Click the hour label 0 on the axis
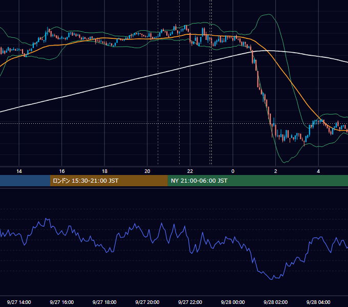Screen dimensions: 348x307 click(233, 171)
